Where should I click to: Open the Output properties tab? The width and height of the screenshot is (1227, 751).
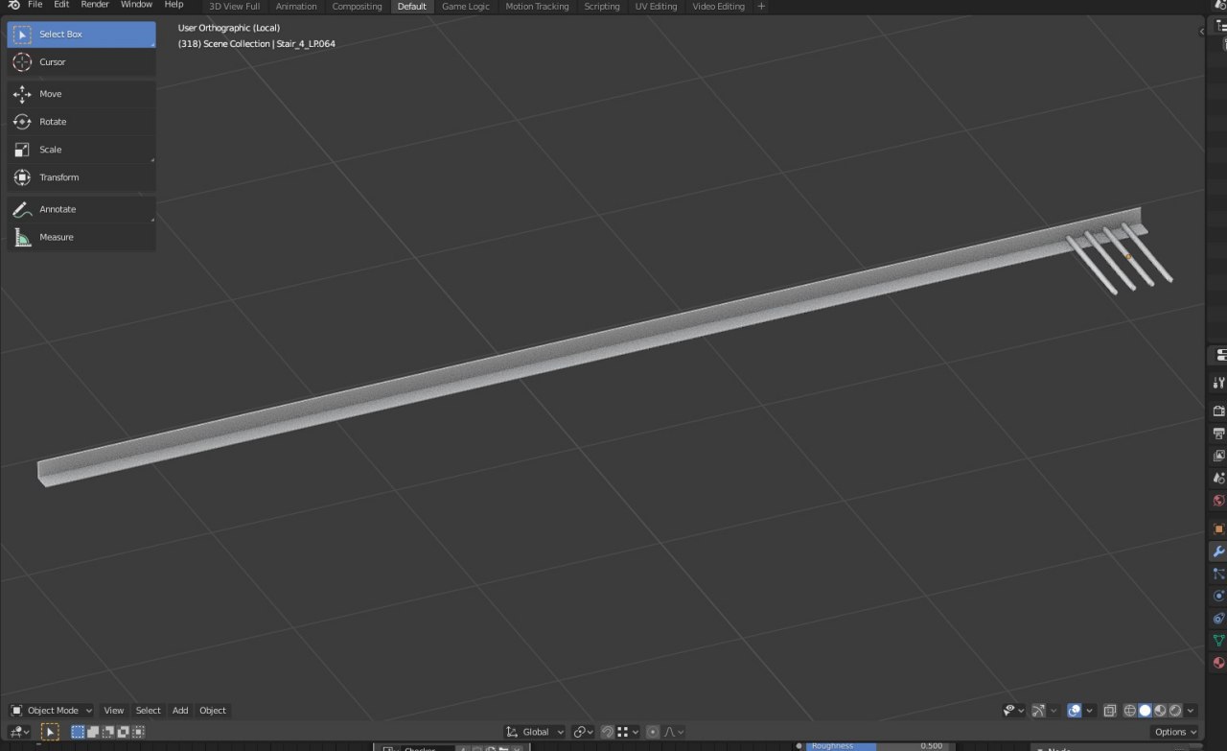[x=1218, y=434]
